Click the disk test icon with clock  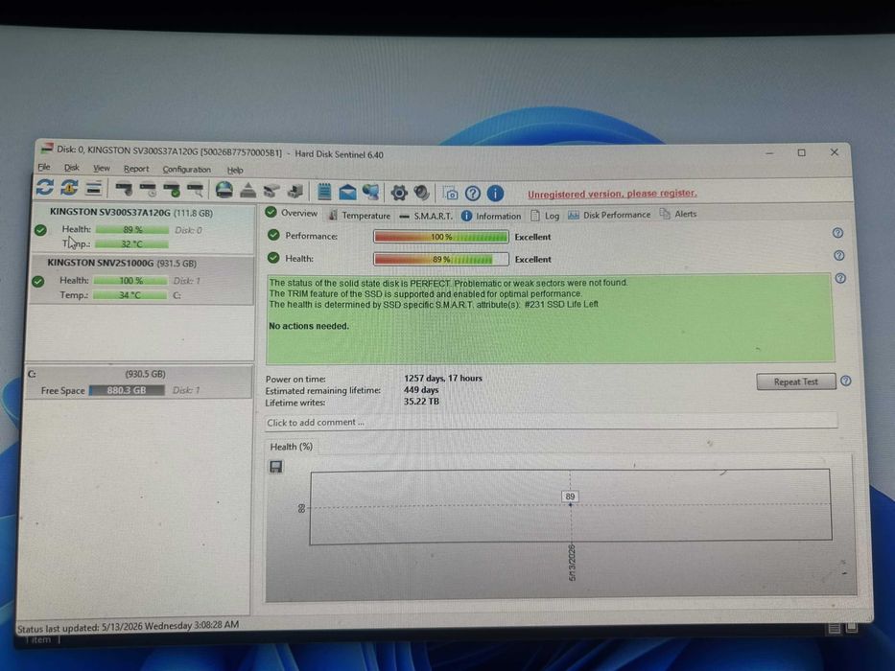click(148, 190)
